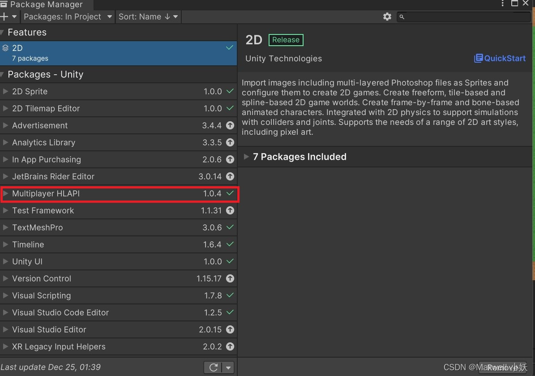535x376 pixels.
Task: Expand the Visual Scripting arrow
Action: (5, 295)
